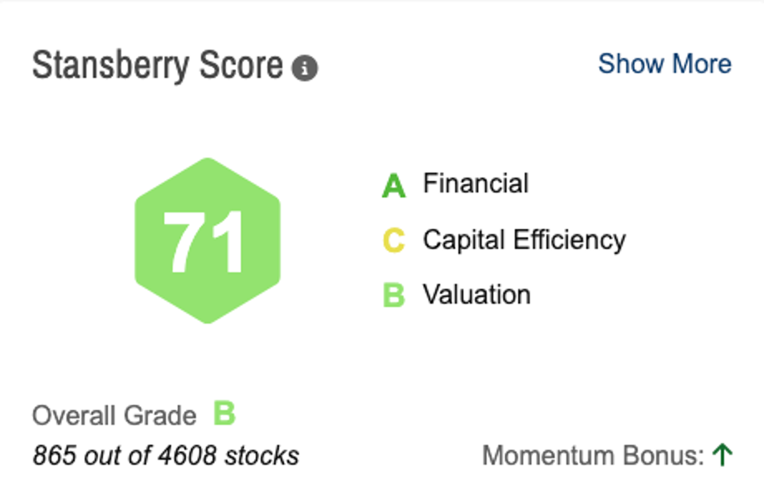764x488 pixels.
Task: Select the Valuation label
Action: [476, 295]
